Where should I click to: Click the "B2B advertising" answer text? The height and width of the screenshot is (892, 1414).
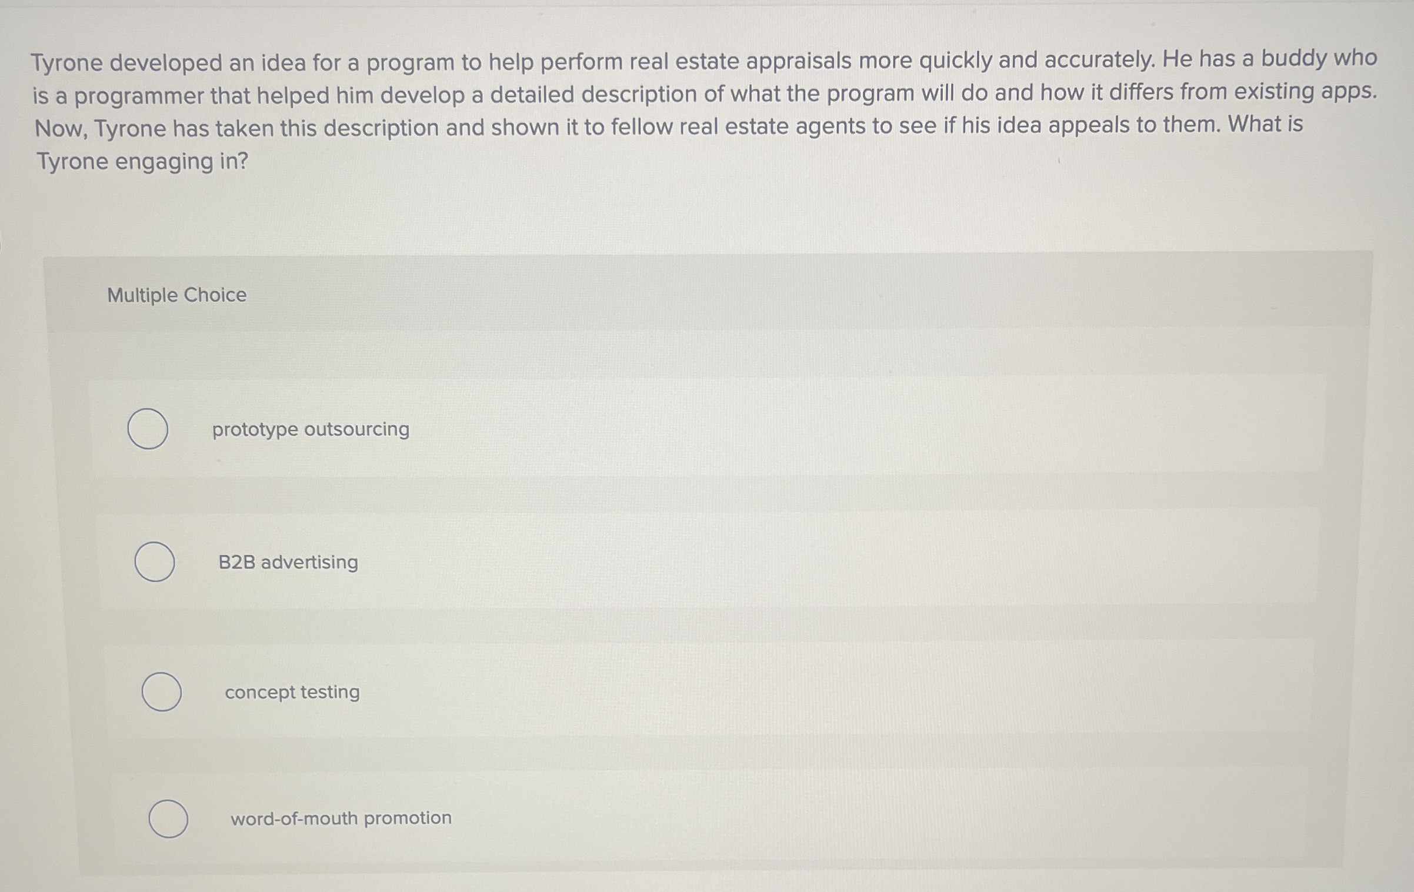point(287,562)
